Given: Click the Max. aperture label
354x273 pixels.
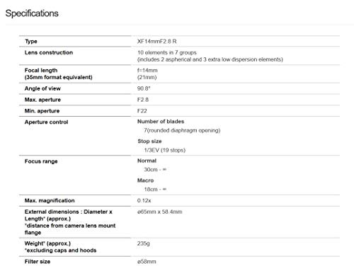Looking at the screenshot, I should [42, 100].
